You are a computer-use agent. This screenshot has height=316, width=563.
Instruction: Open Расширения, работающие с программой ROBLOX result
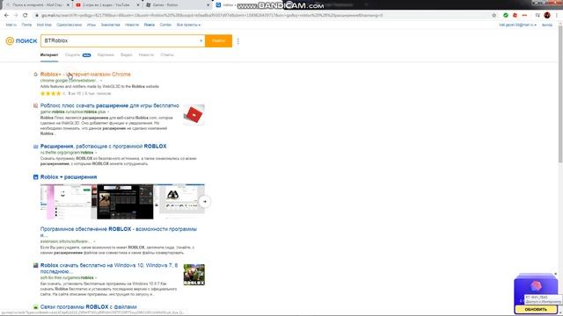click(104, 147)
